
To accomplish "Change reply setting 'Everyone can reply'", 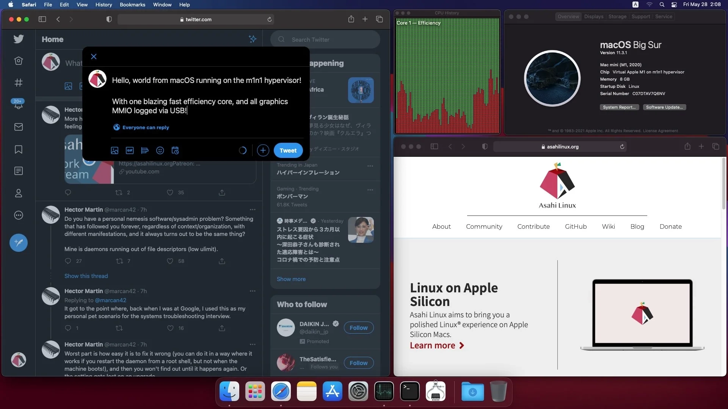I will coord(141,127).
